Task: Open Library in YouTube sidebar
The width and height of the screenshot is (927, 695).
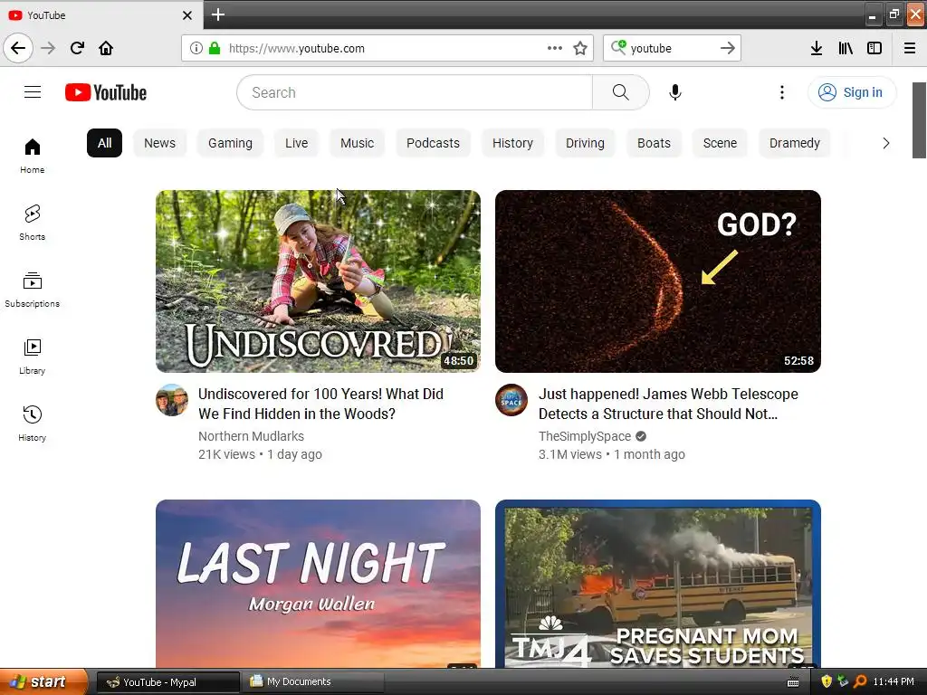Action: pyautogui.click(x=32, y=357)
